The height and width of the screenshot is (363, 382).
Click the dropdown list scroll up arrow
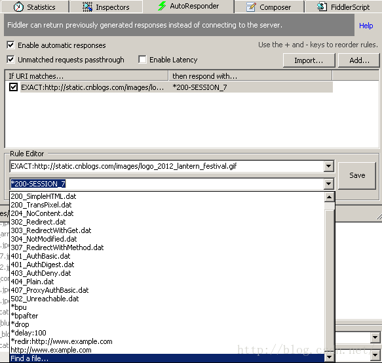330,197
